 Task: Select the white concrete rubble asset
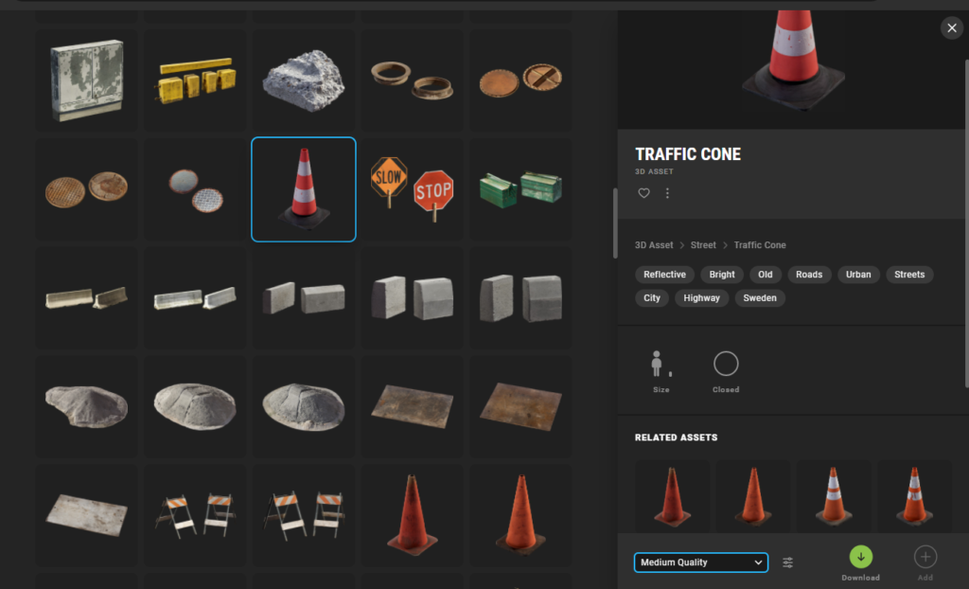click(304, 80)
